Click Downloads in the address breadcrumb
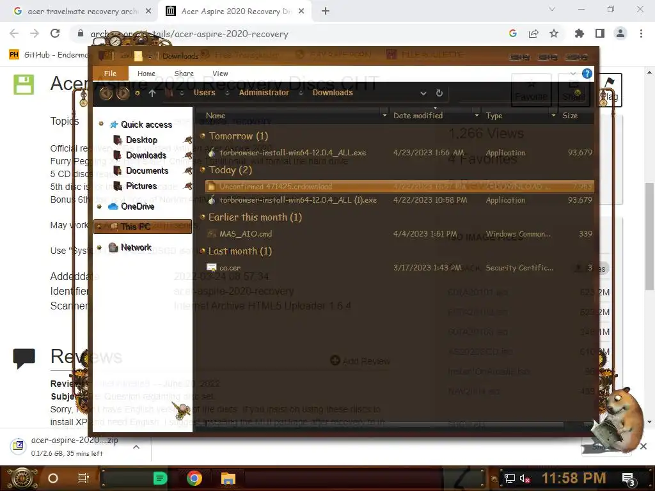 click(x=333, y=93)
